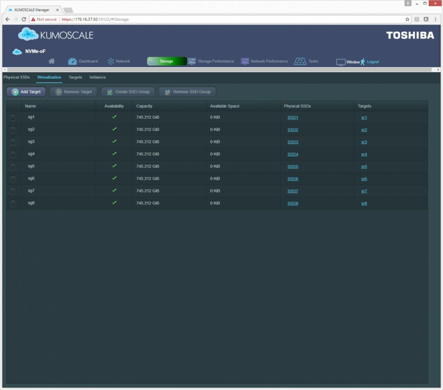This screenshot has height=390, width=443.
Task: Open the SSD3 link
Action: 293,142
